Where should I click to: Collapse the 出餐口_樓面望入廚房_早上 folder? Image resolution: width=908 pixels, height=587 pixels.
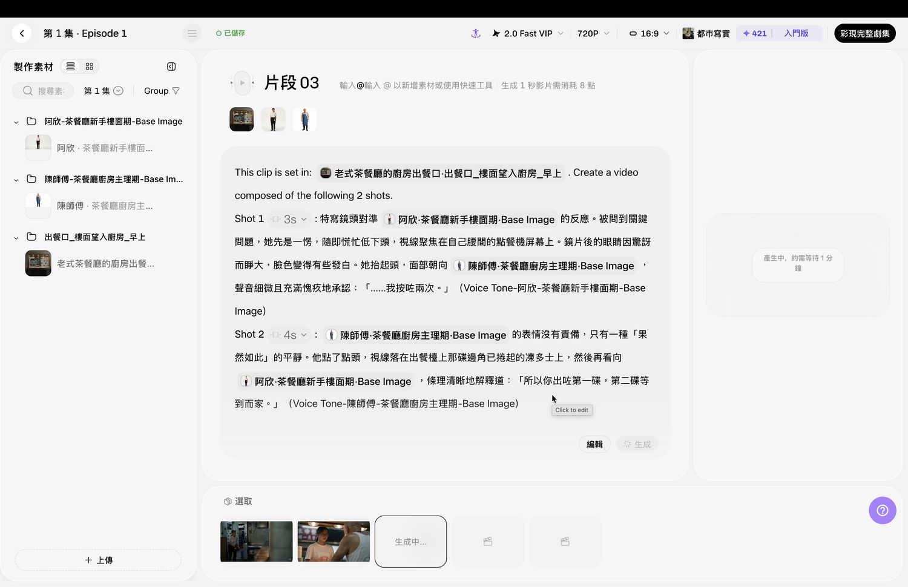tap(16, 237)
